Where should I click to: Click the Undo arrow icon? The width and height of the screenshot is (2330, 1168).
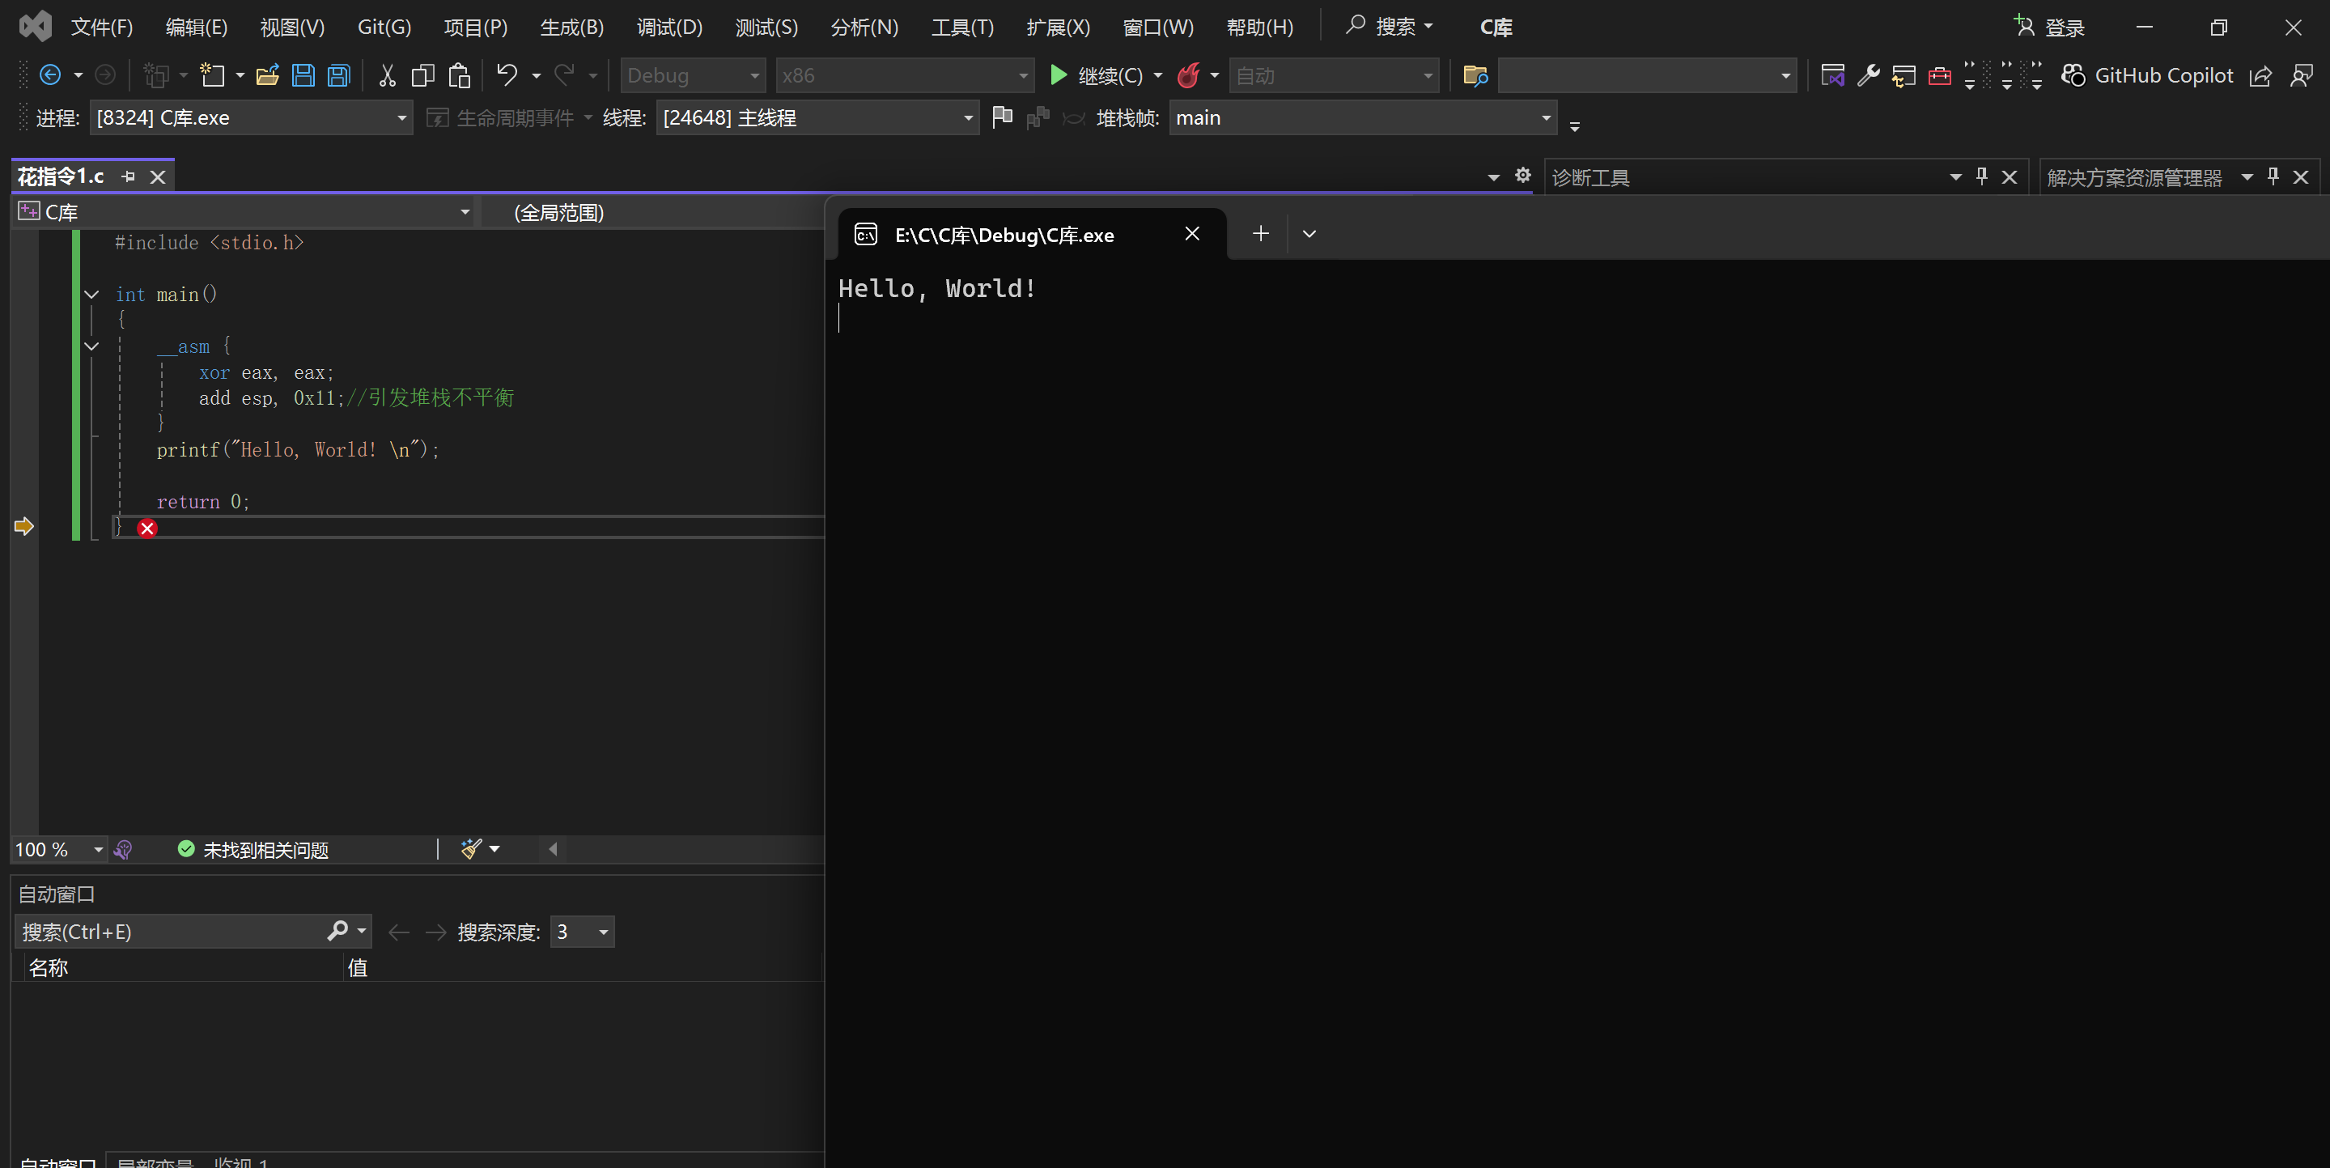(507, 75)
